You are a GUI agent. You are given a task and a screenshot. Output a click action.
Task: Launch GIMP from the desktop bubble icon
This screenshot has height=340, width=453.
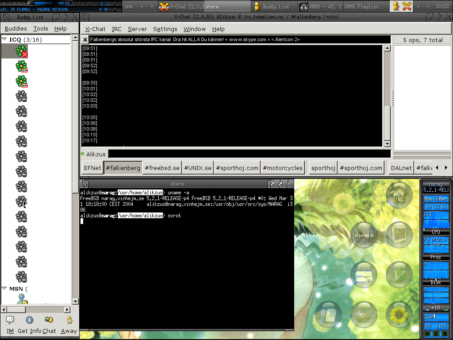(x=364, y=315)
